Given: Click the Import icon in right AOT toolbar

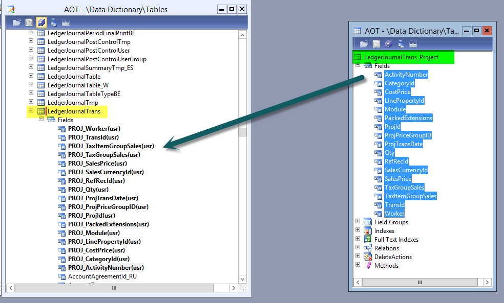Looking at the screenshot, I should pyautogui.click(x=401, y=44).
